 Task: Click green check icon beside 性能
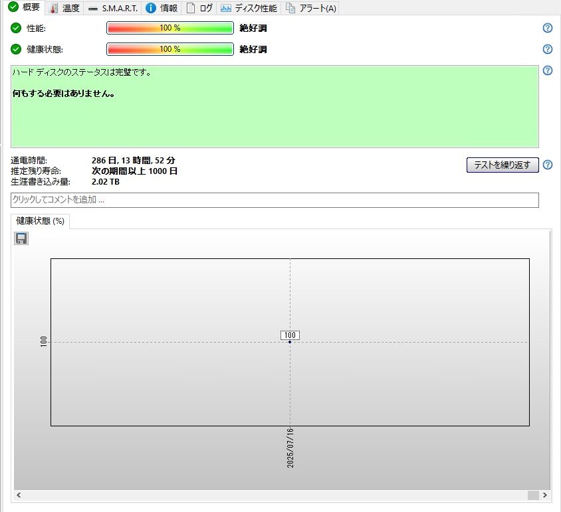coord(16,28)
